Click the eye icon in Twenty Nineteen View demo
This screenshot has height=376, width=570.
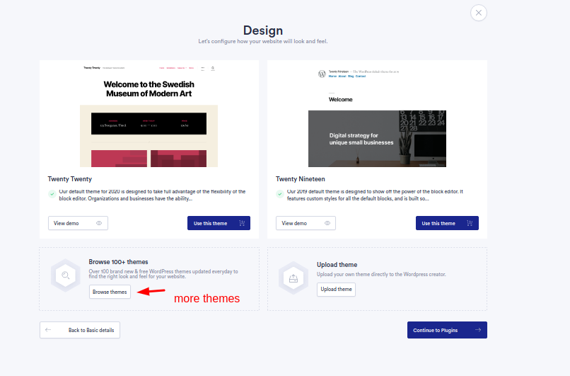coord(327,223)
